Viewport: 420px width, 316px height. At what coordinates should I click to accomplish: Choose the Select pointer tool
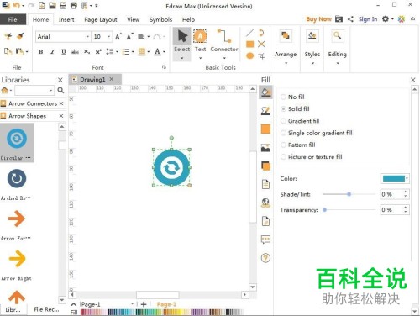182,41
